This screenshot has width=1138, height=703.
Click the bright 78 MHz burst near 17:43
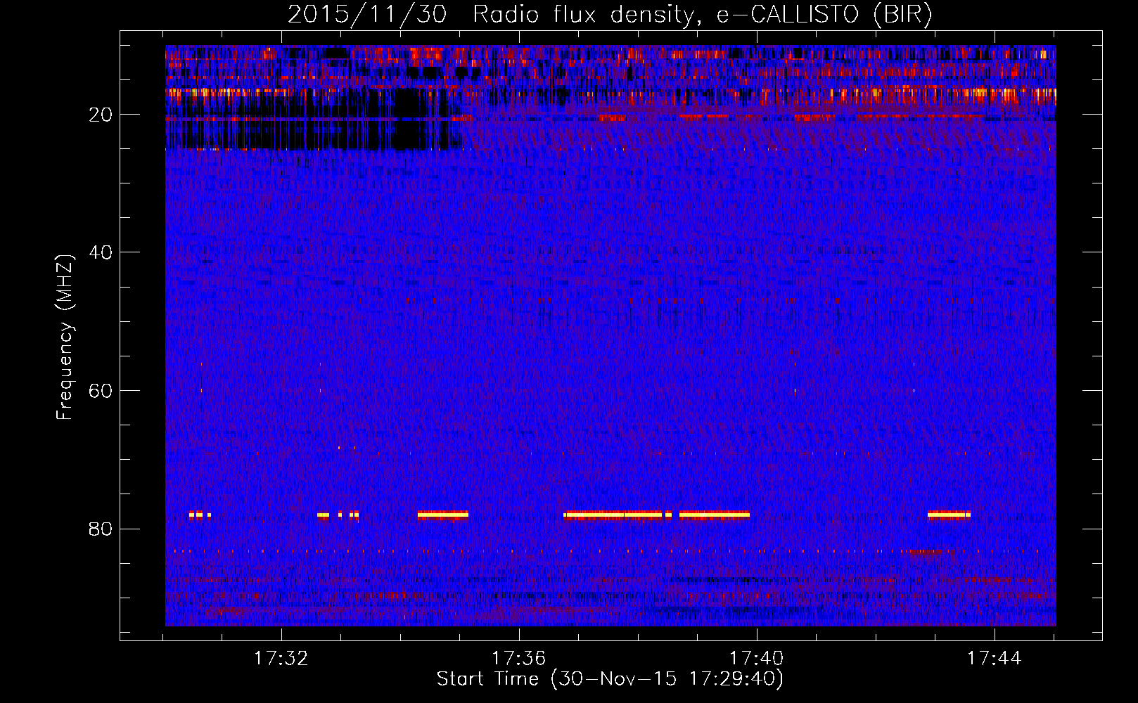coord(949,515)
